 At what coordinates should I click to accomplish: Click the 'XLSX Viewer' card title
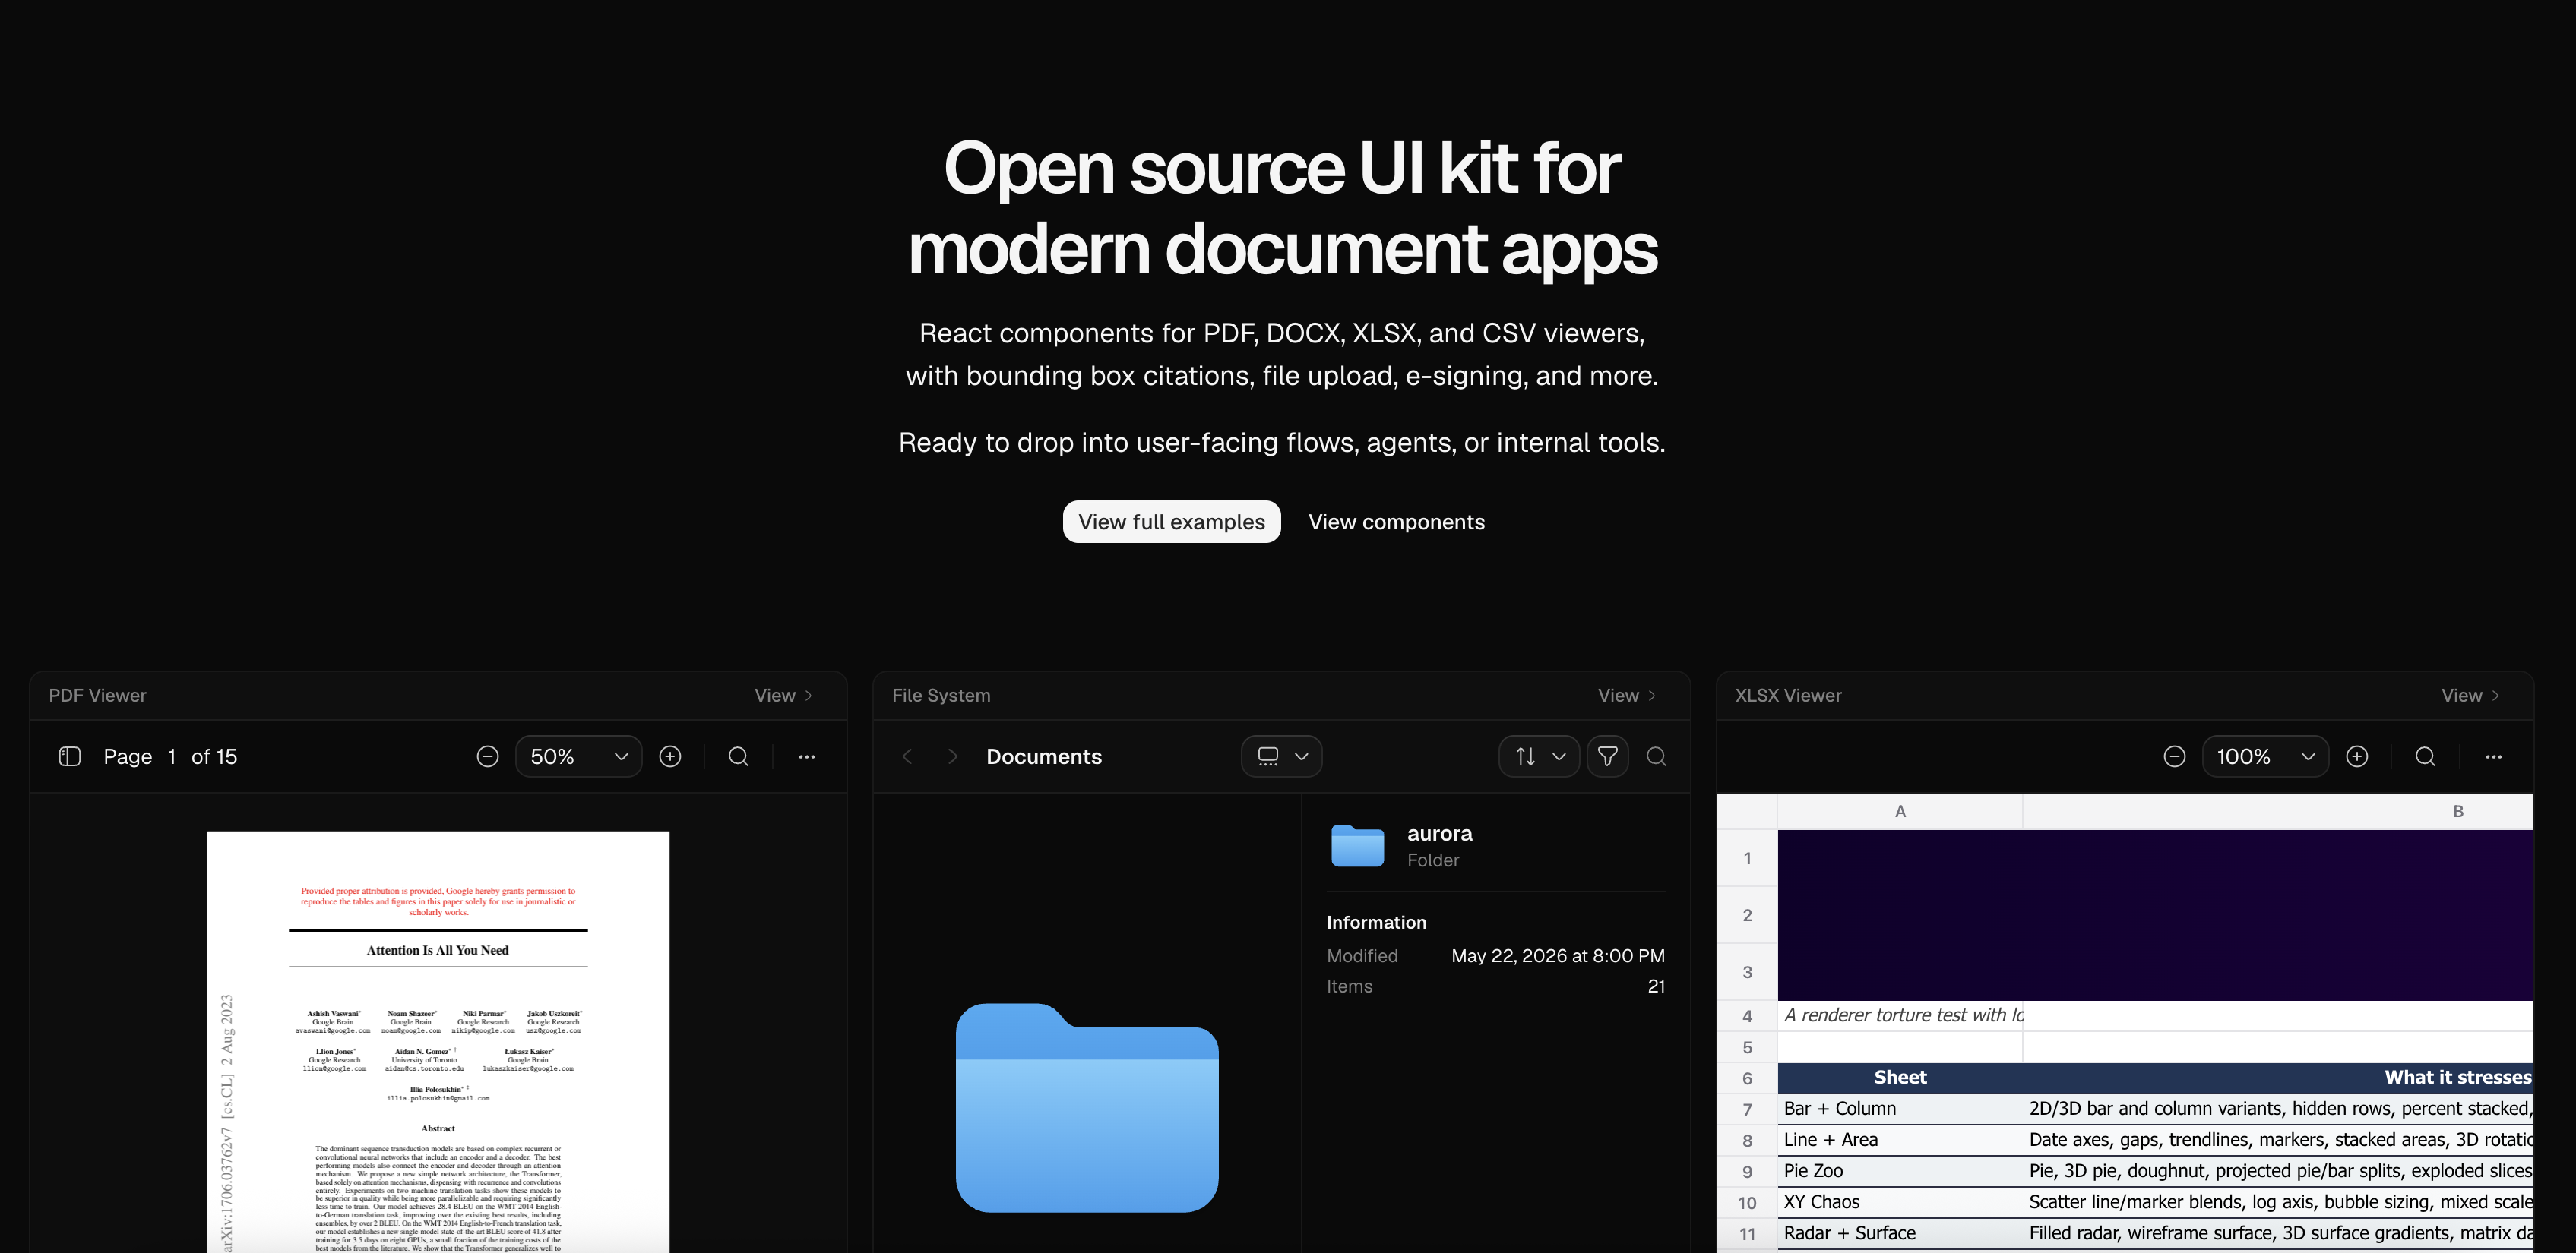[x=1788, y=696]
